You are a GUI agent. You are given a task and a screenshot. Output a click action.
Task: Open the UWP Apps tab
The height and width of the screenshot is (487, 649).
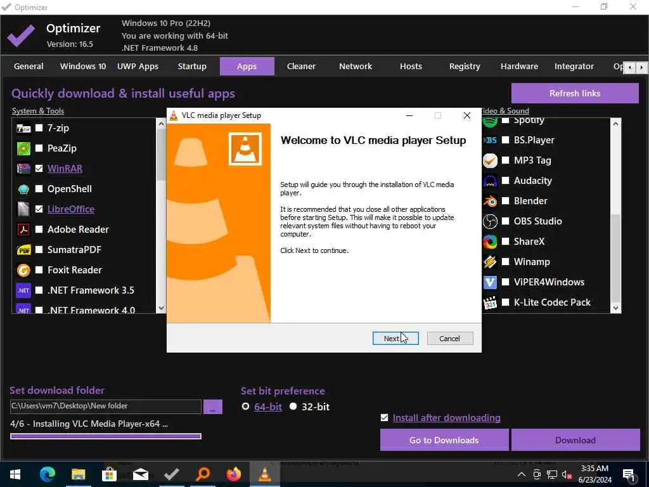[x=138, y=66]
